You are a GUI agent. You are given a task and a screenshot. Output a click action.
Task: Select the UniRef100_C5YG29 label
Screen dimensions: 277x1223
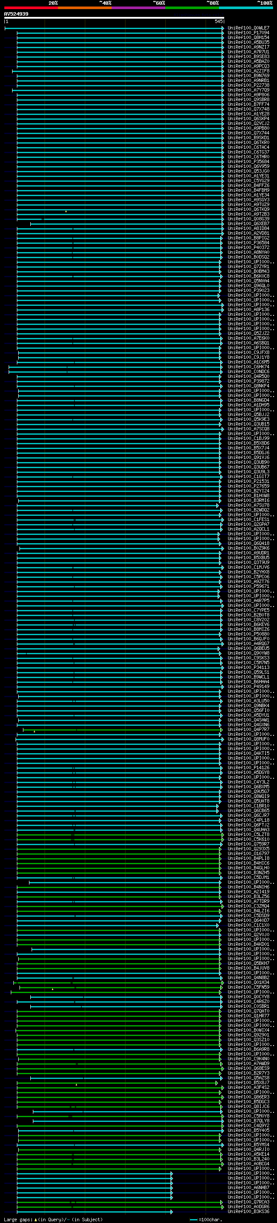[x=248, y=180]
